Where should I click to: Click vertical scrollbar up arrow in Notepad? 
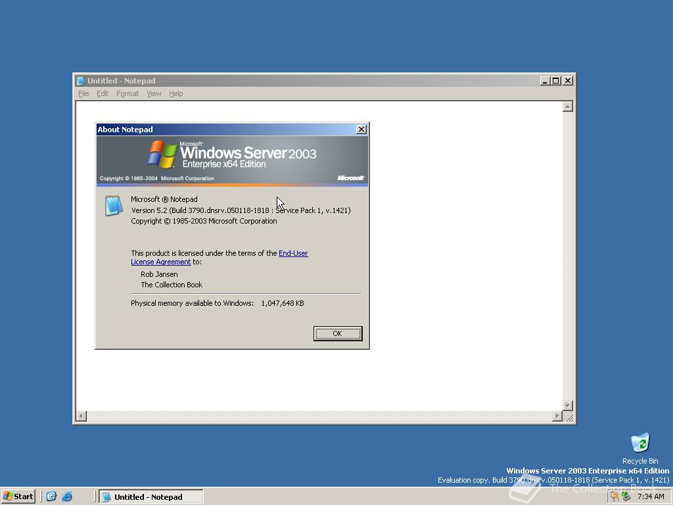coord(568,107)
